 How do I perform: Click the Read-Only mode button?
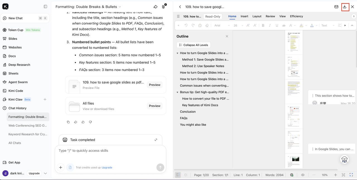[213, 16]
